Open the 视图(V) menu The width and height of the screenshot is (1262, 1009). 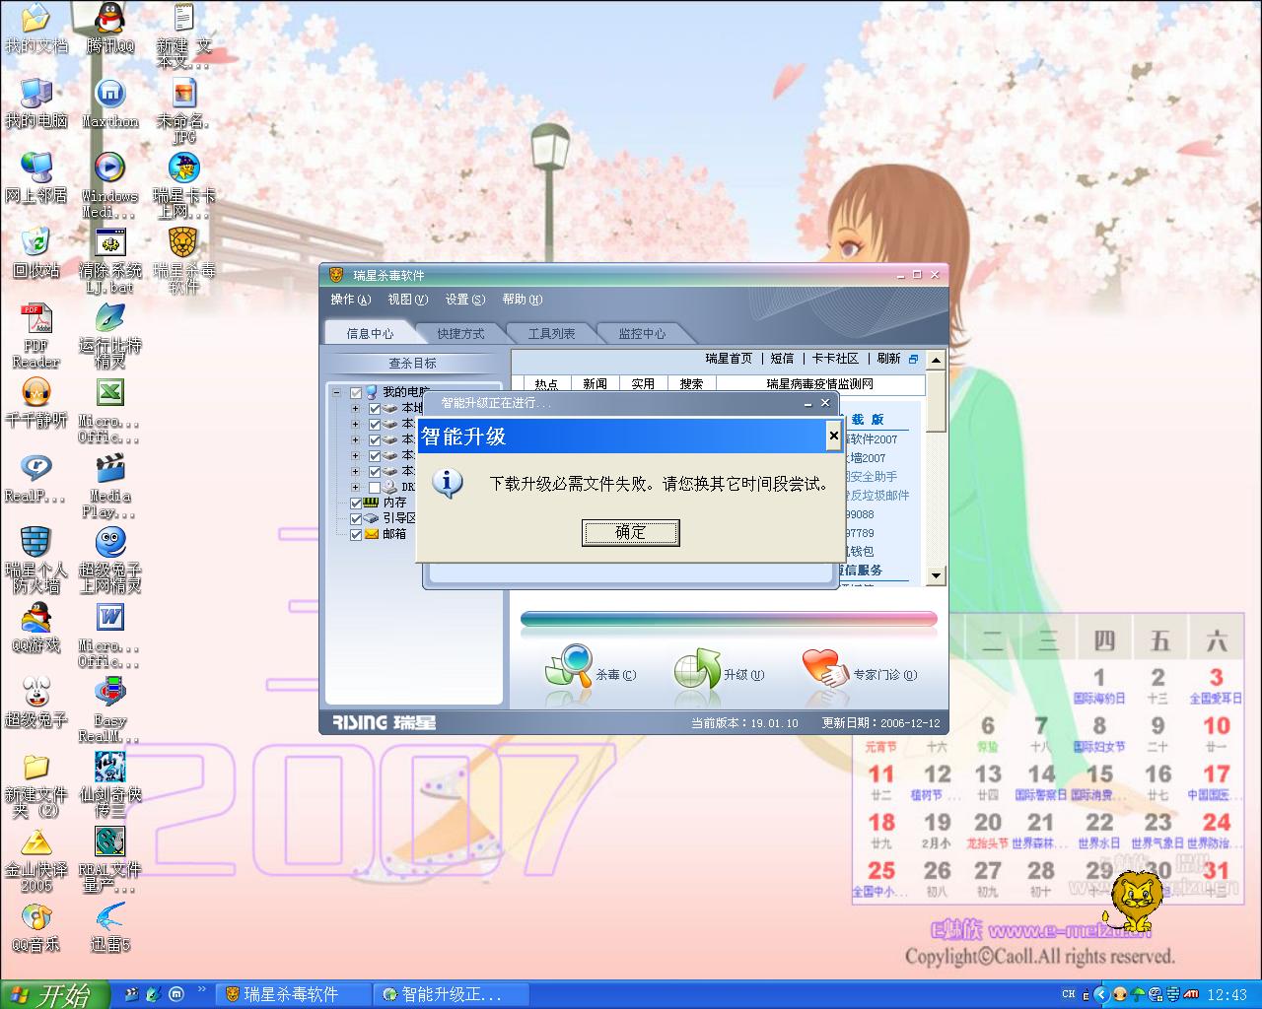(x=407, y=300)
